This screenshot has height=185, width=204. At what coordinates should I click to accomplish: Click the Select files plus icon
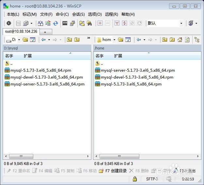(100, 23)
